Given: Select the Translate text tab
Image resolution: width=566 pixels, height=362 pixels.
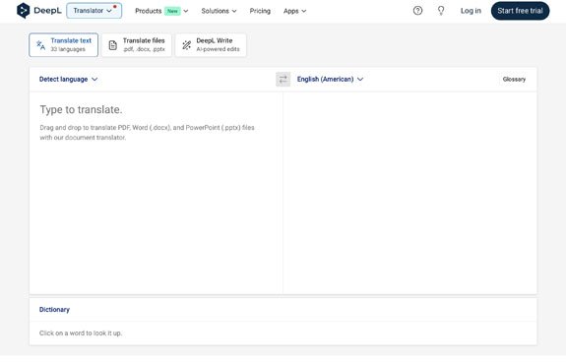Looking at the screenshot, I should pos(64,44).
